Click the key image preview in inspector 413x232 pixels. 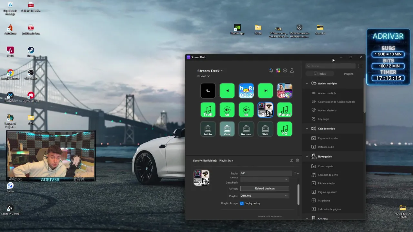click(x=201, y=178)
